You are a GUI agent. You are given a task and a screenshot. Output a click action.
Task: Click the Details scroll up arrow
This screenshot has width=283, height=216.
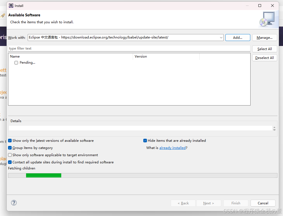tap(274, 127)
